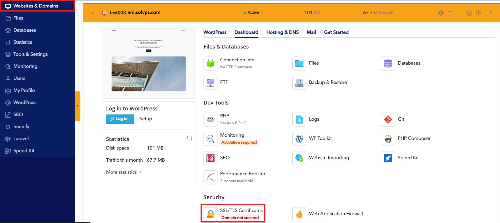Open Speed Kit rocket icon
This screenshot has width=500, height=223.
click(x=388, y=158)
